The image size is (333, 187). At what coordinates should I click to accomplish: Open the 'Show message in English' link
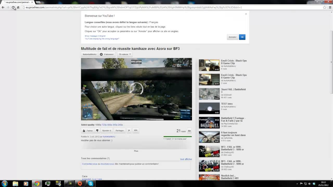coord(95,36)
